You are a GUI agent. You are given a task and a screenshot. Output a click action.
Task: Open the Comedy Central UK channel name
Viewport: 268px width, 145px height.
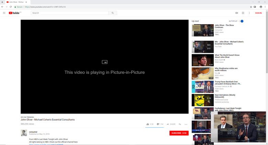coord(222,87)
